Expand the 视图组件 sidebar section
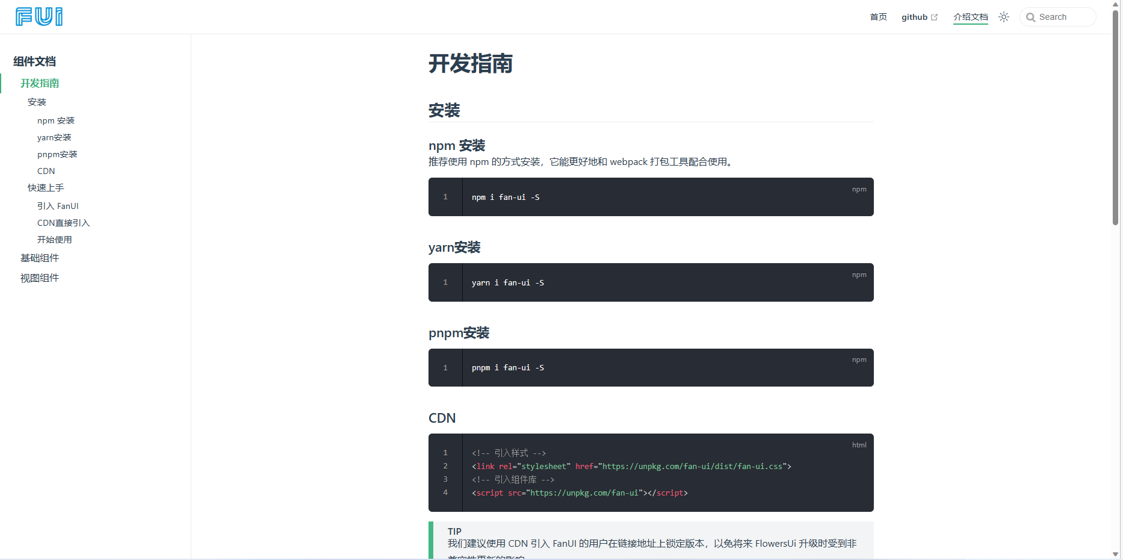 pyautogui.click(x=40, y=278)
